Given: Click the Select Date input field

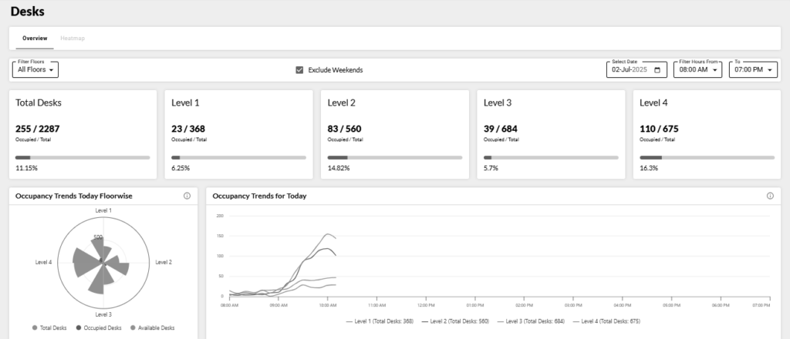Looking at the screenshot, I should coord(631,70).
